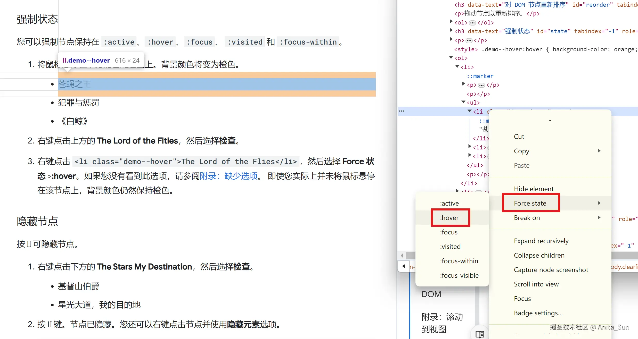Open the 附录：缺少选项 link
This screenshot has width=638, height=339.
pyautogui.click(x=228, y=176)
